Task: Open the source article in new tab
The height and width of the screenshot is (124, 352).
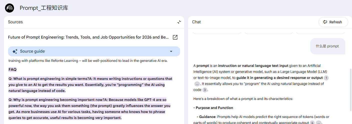Action: pyautogui.click(x=175, y=37)
